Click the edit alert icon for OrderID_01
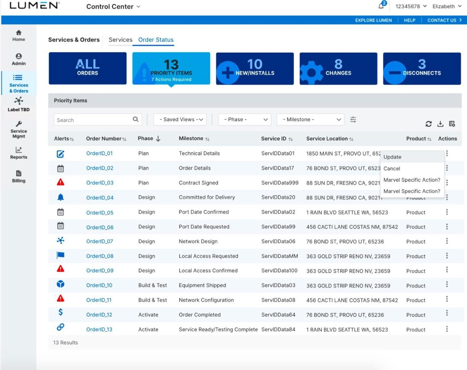 click(x=60, y=154)
